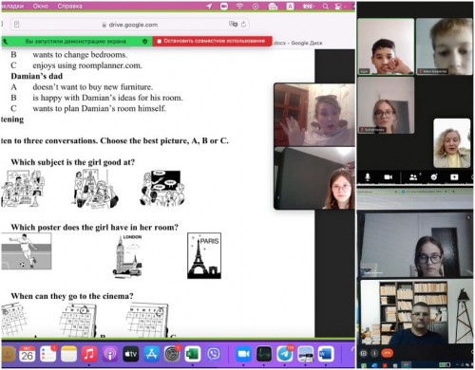Click the share screen icon in meeting toolbar
The width and height of the screenshot is (475, 370).
pos(454,177)
